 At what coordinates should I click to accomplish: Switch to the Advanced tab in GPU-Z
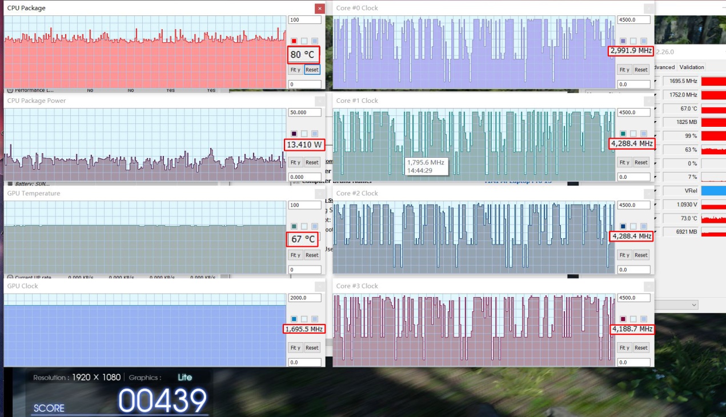pos(665,67)
